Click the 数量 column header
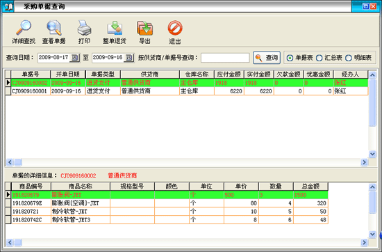The height and width of the screenshot is (252, 382). tap(276, 187)
